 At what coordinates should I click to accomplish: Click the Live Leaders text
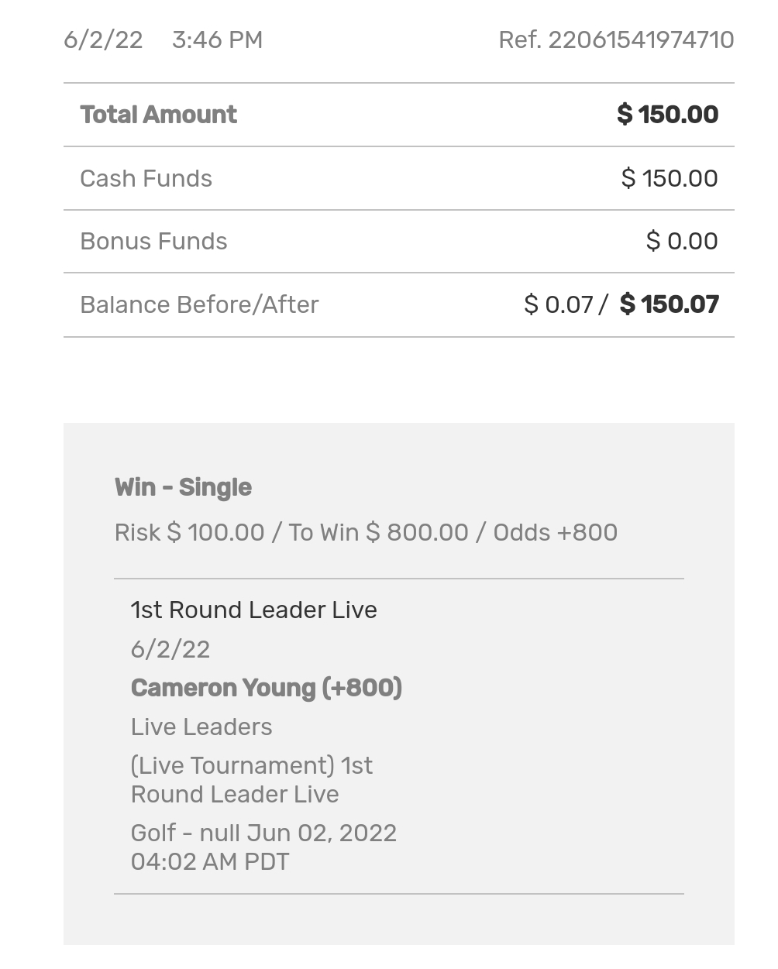click(201, 727)
